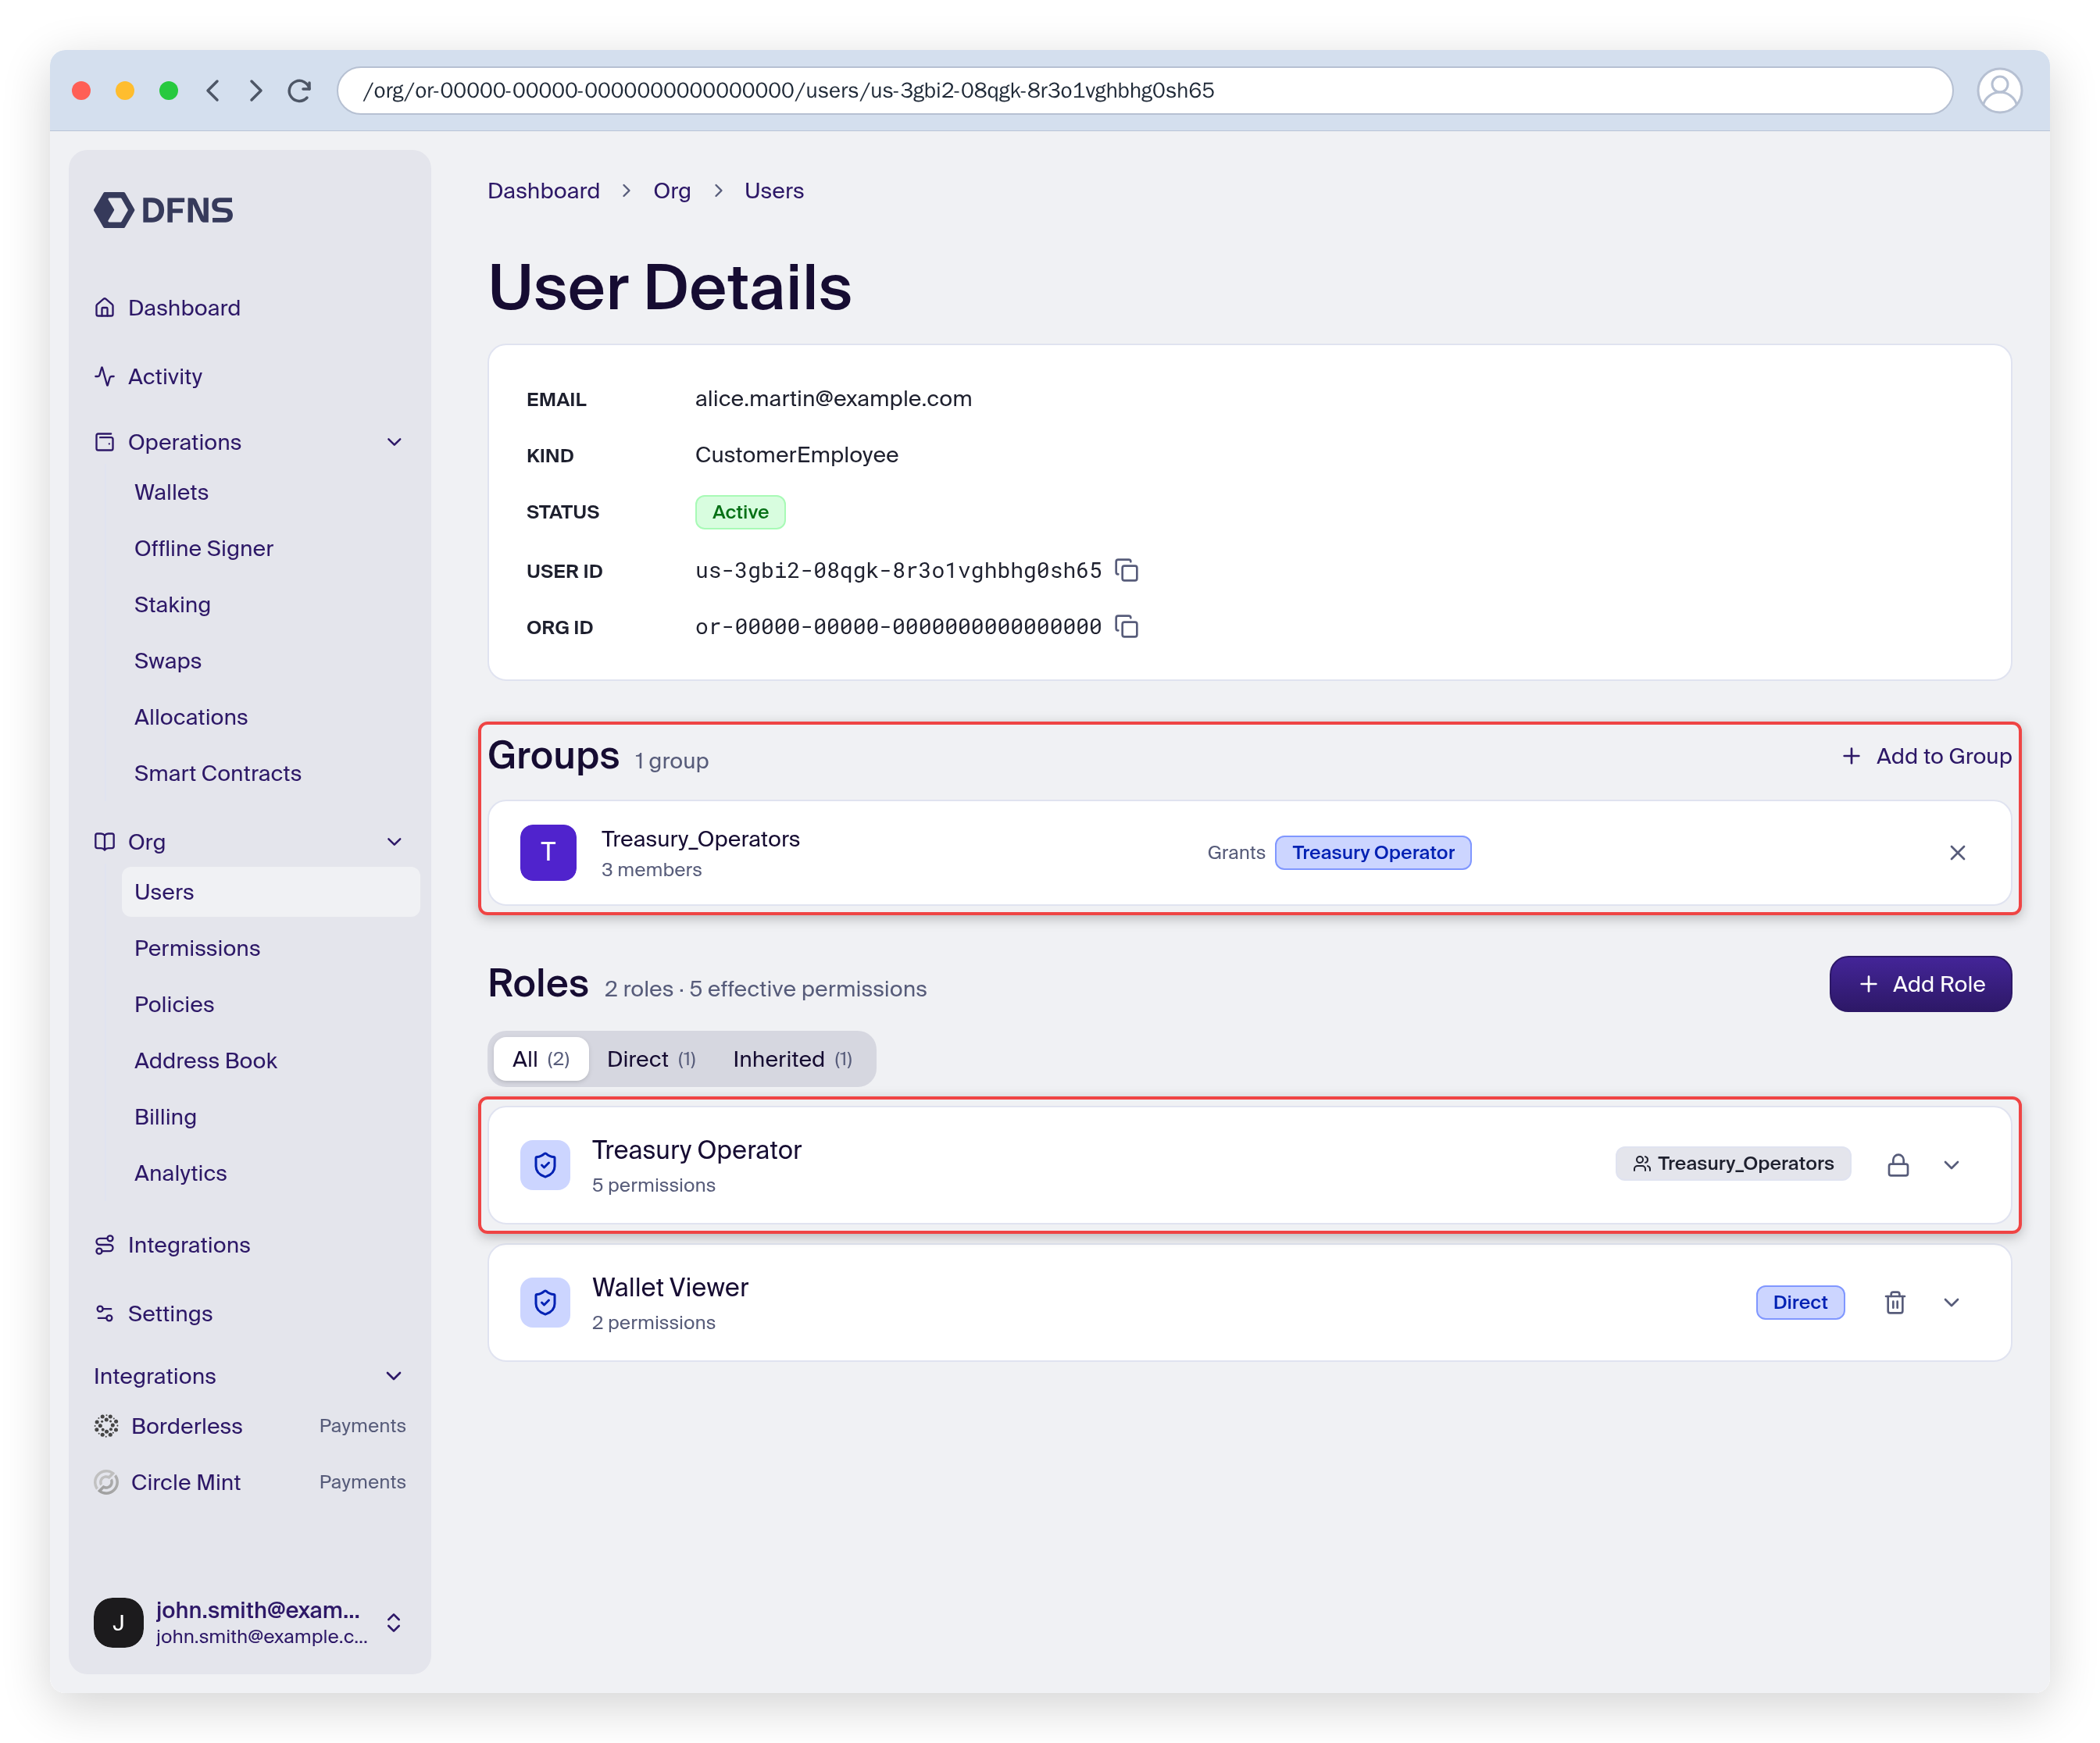This screenshot has height=1743, width=2100.
Task: Click lock icon on Treasury Operator role
Action: tap(1898, 1164)
